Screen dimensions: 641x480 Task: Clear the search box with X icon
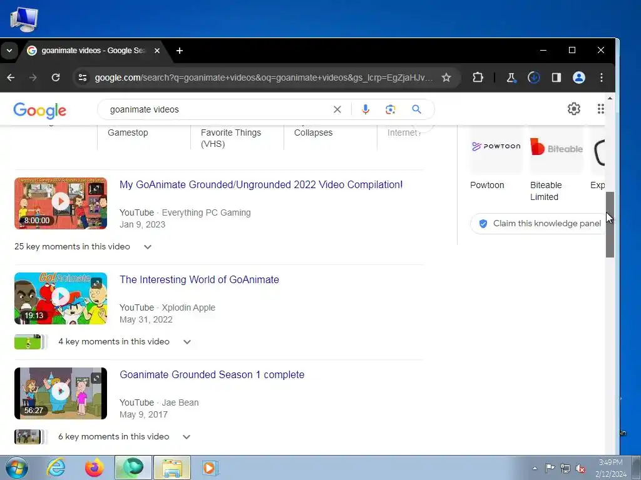(337, 109)
